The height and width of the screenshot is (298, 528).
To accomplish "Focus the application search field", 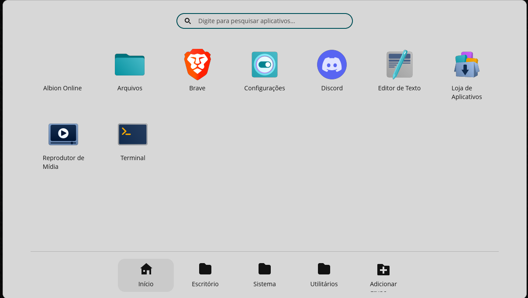I will 271,21.
